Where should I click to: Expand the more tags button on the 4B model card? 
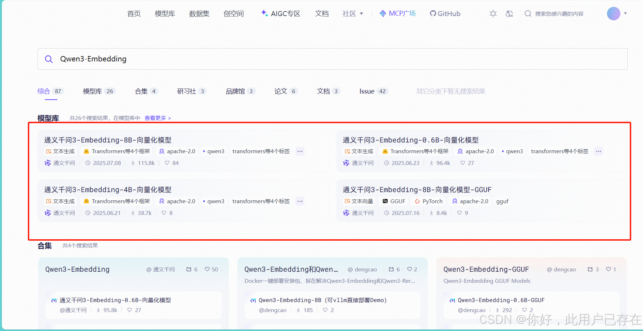pyautogui.click(x=300, y=201)
